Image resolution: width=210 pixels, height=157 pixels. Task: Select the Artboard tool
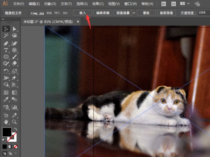coord(6,115)
